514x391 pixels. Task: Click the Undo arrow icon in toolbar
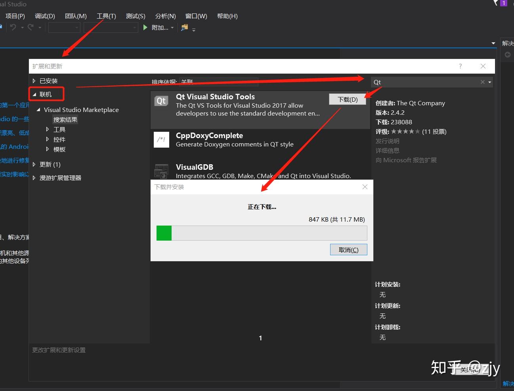13,27
